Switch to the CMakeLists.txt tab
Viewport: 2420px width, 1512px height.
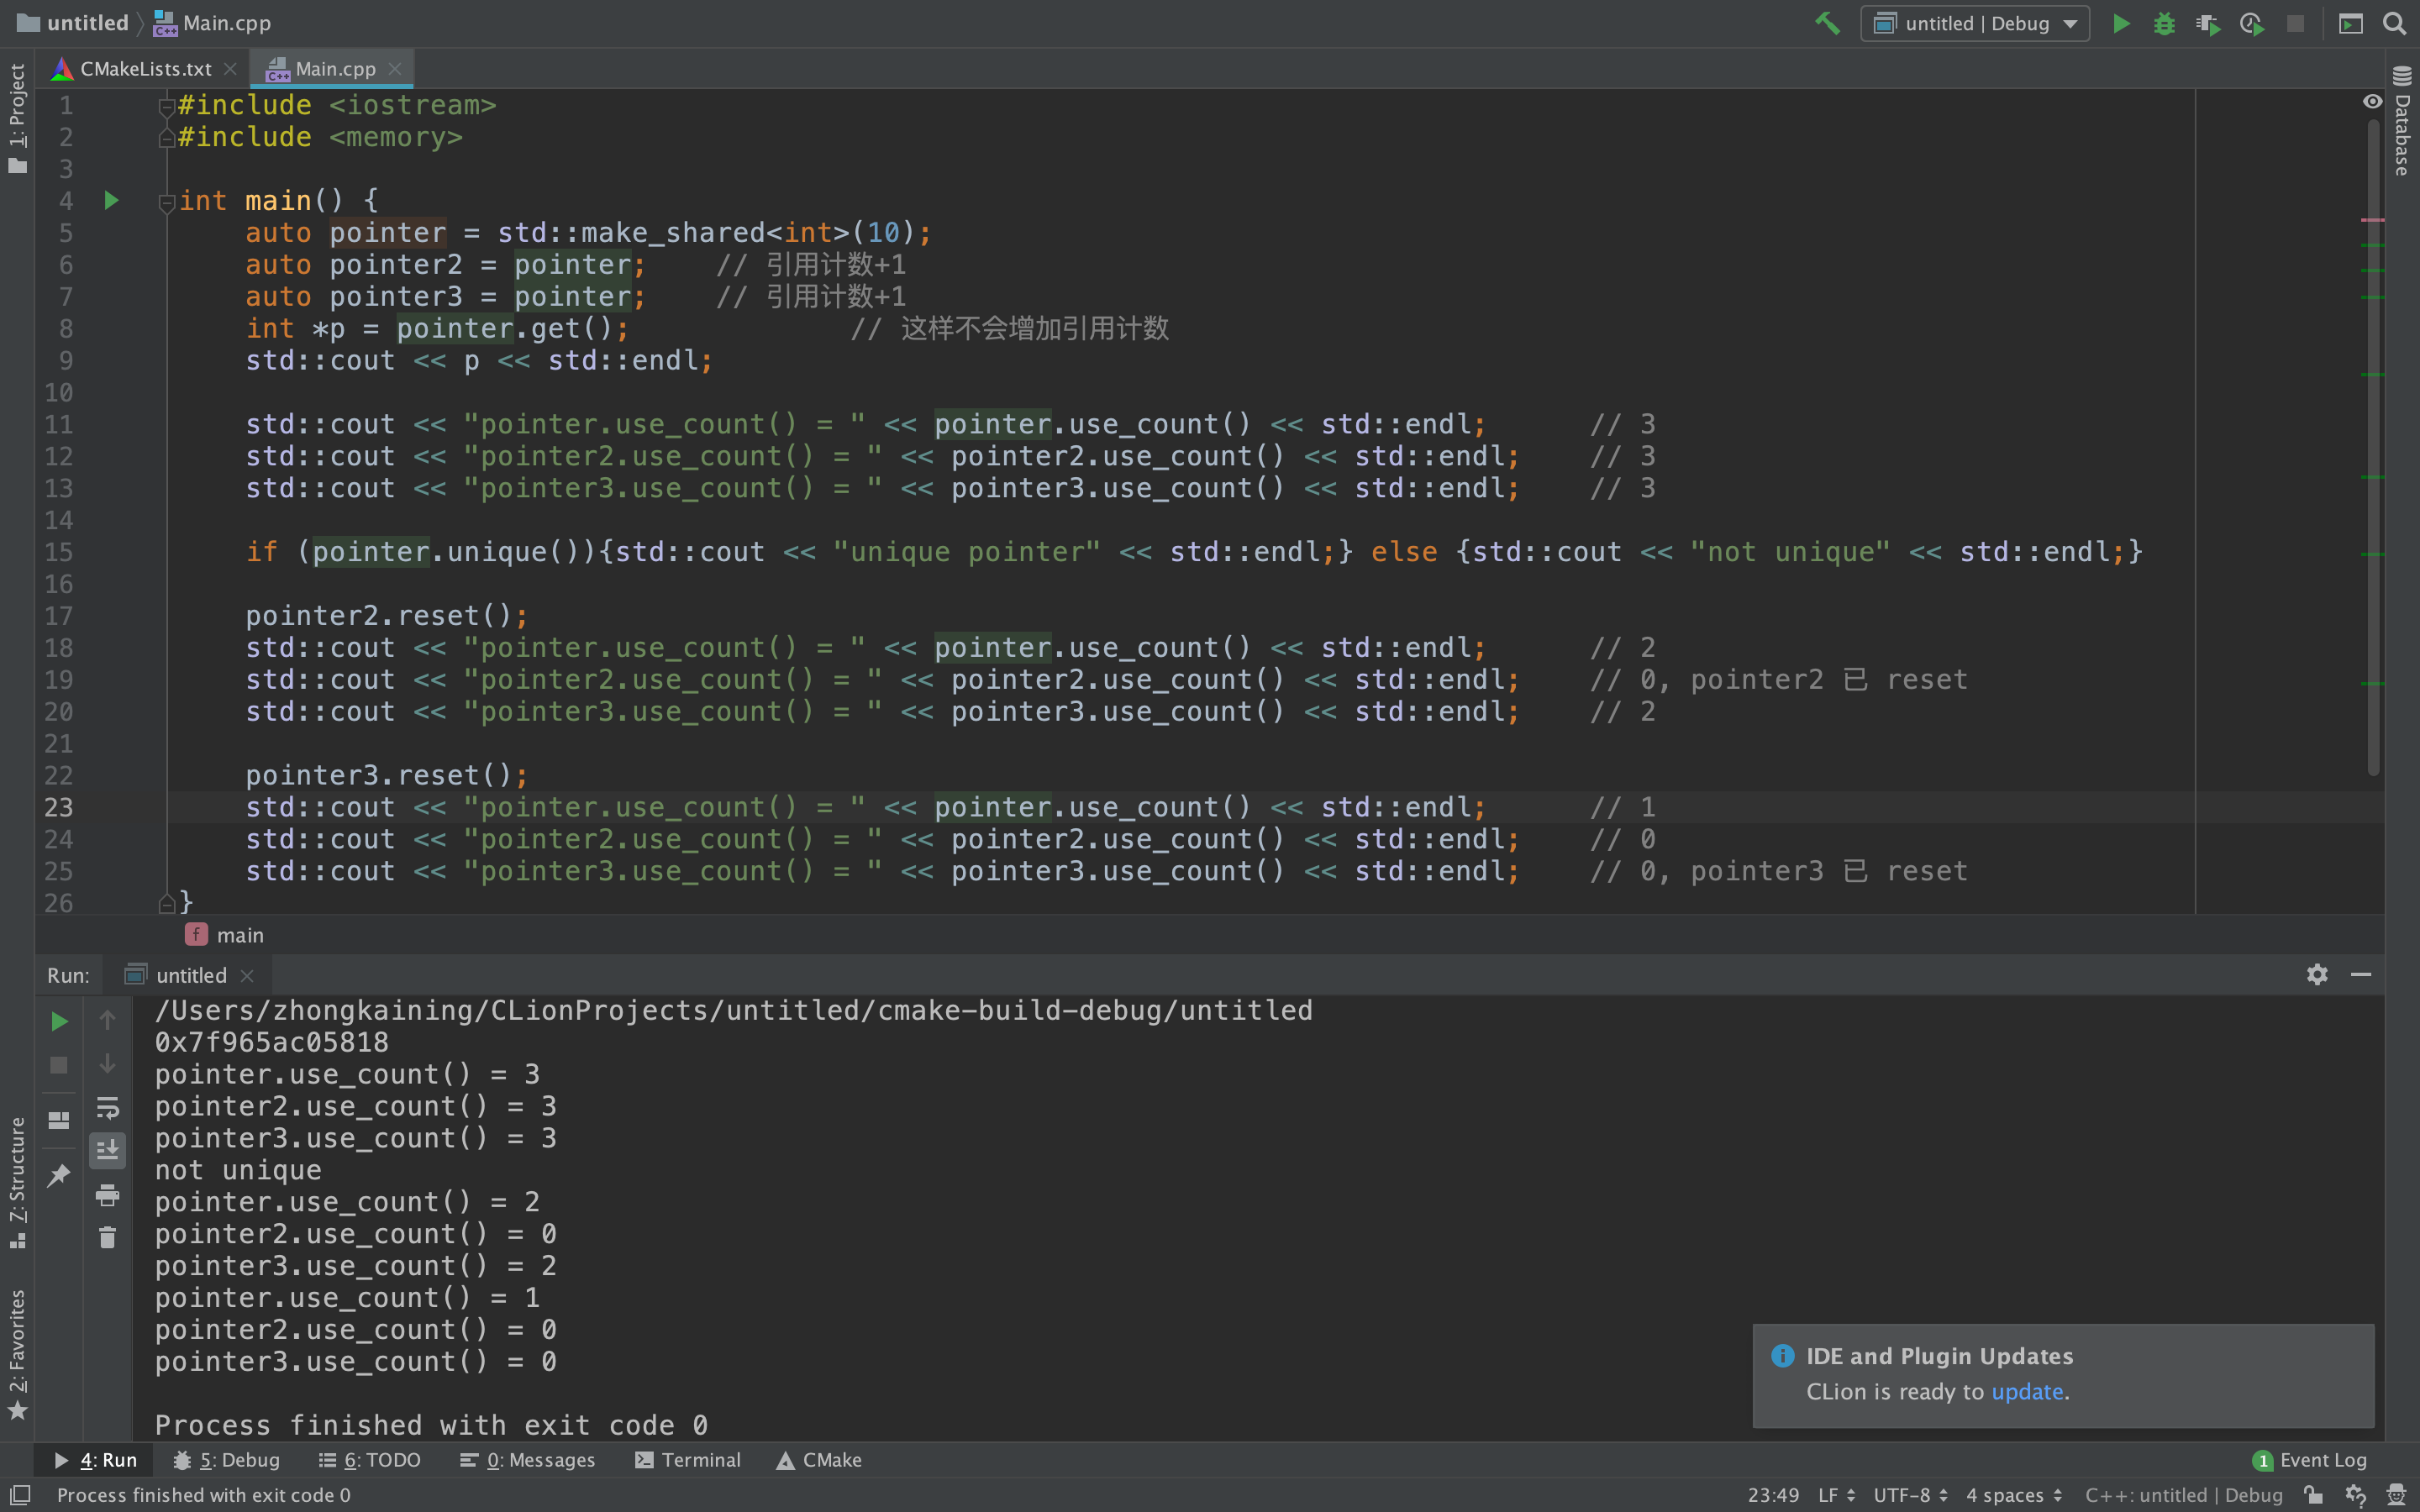pos(145,68)
